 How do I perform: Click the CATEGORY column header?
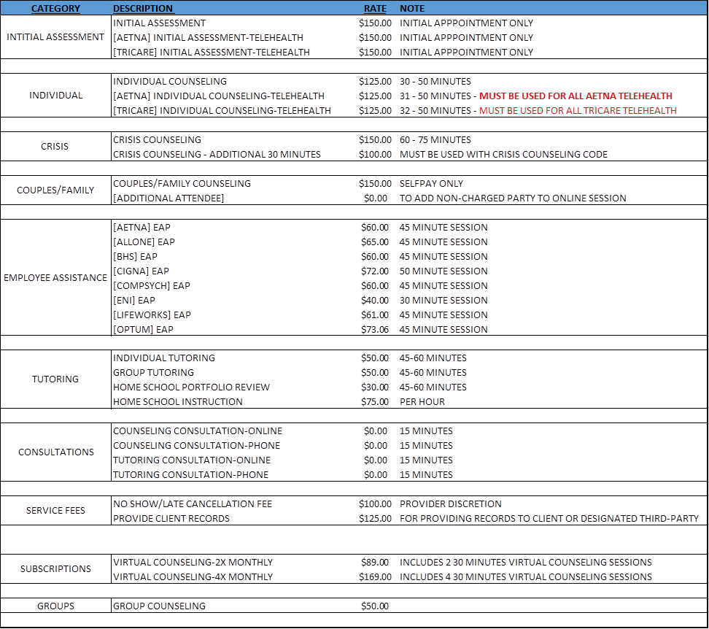click(x=55, y=9)
